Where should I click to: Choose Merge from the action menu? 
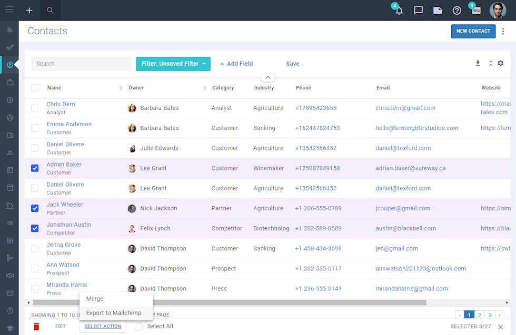point(95,298)
